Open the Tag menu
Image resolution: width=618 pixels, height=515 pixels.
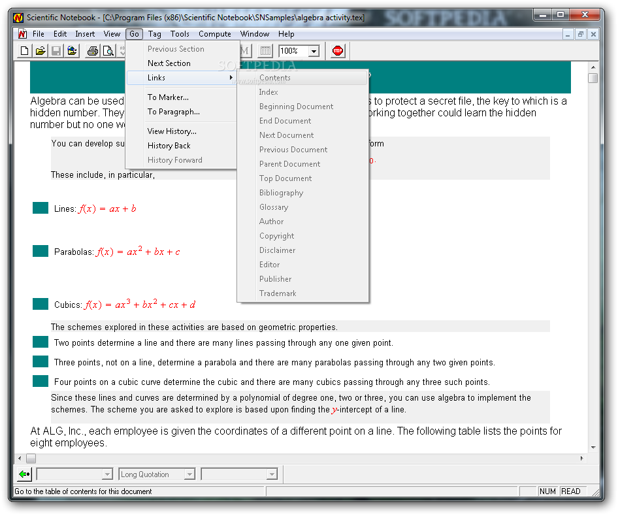tap(154, 34)
